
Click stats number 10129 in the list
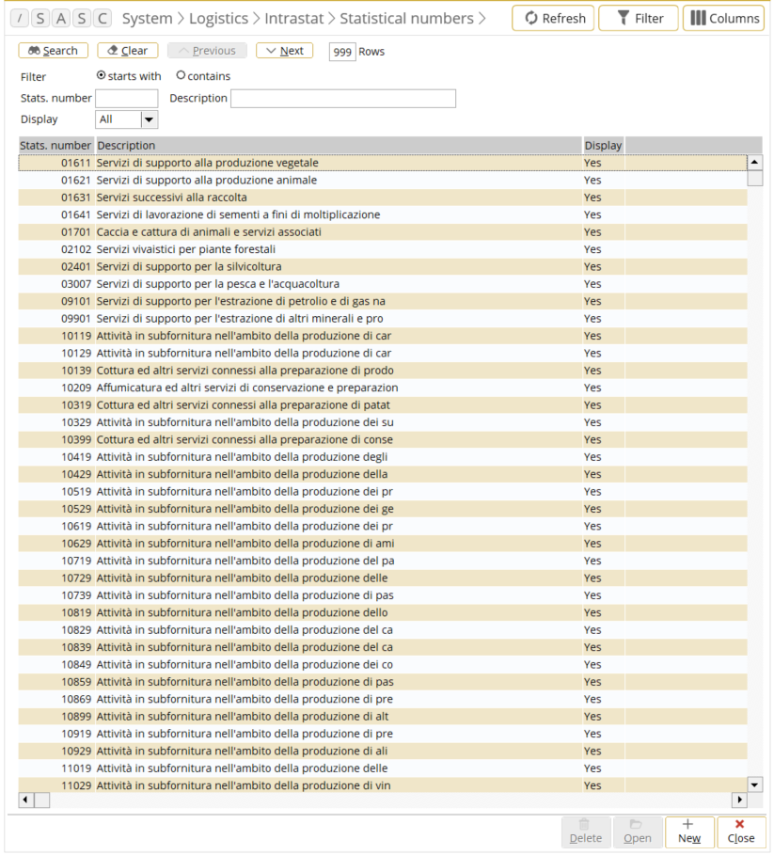(76, 354)
